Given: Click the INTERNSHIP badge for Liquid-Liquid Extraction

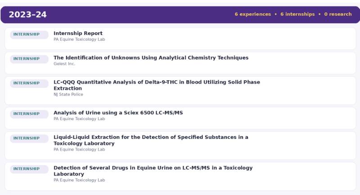Looking at the screenshot, I should point(29,139).
